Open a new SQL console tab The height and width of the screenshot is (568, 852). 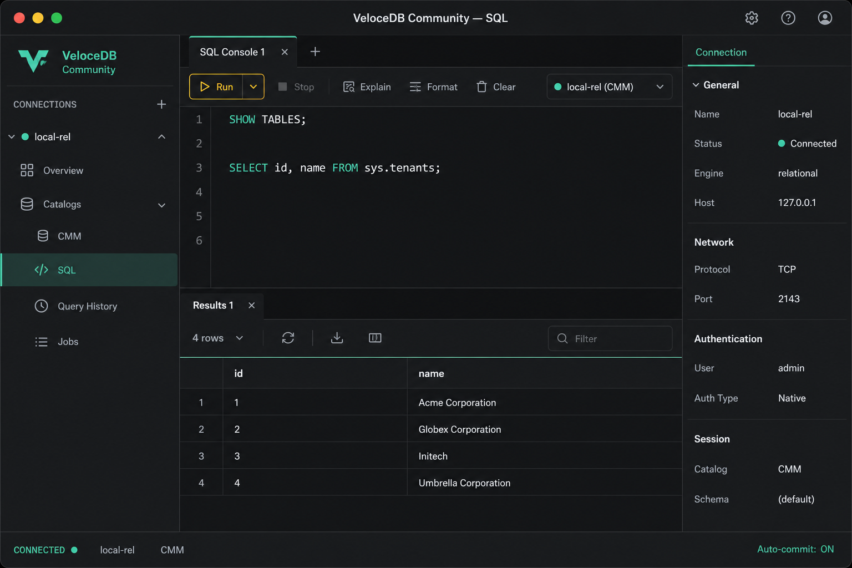[315, 52]
